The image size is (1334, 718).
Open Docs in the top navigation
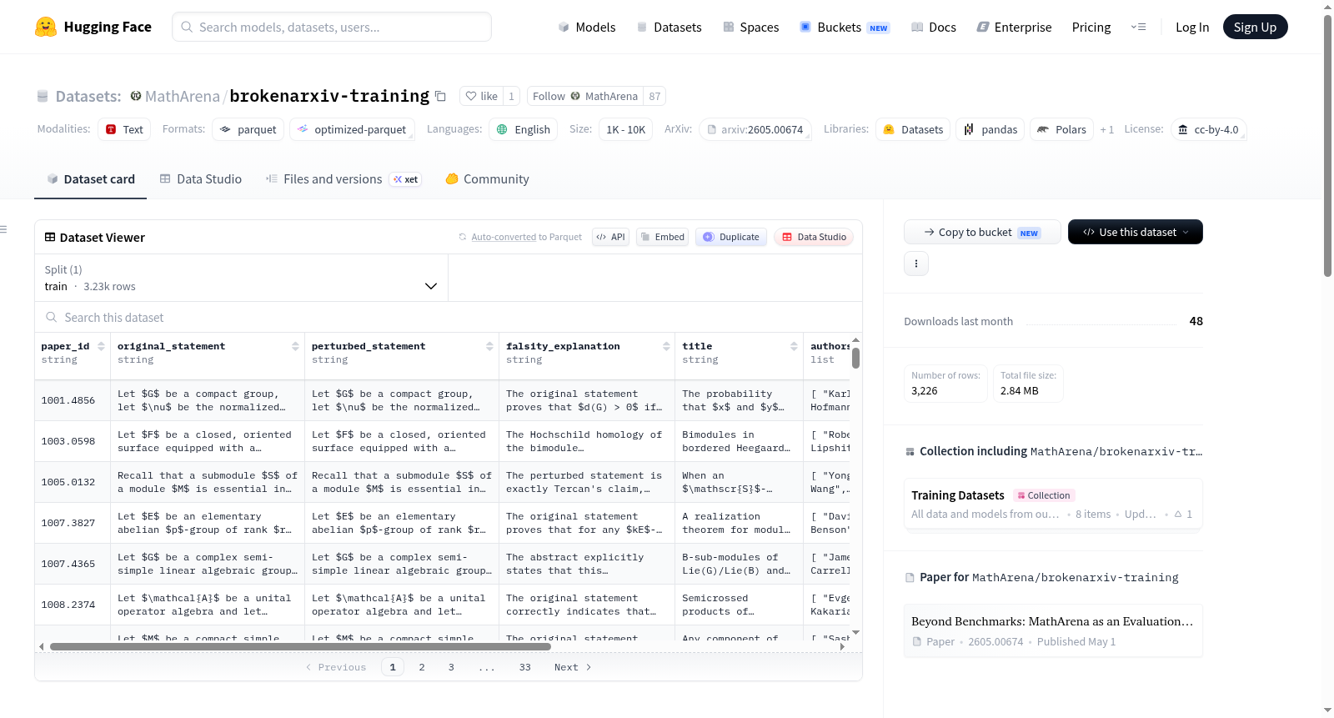coord(934,27)
